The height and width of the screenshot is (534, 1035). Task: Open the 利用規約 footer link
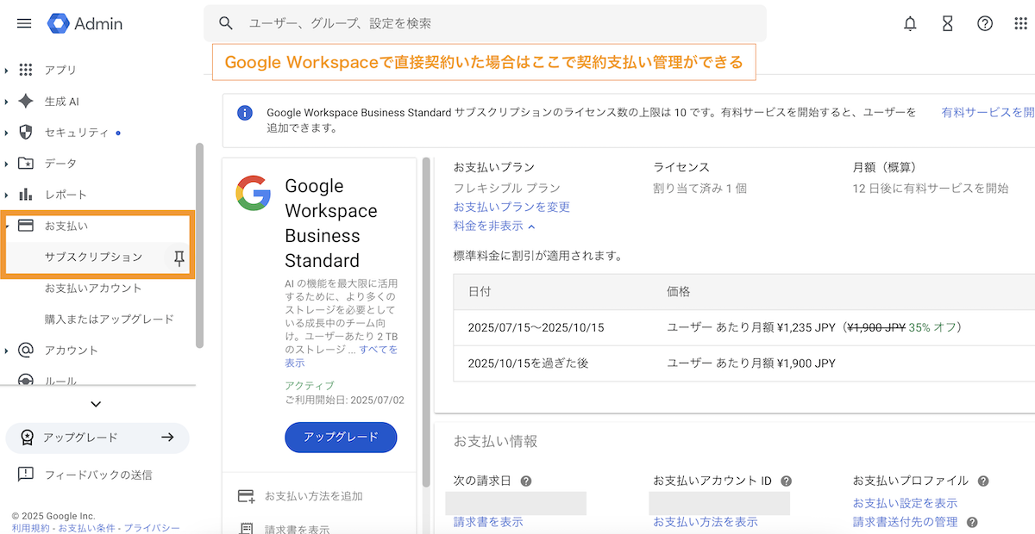click(30, 527)
